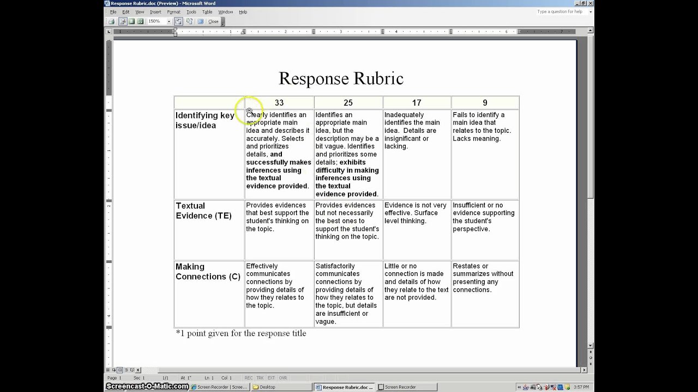Toggle the View Ruler button
The width and height of the screenshot is (698, 392).
coord(178,21)
